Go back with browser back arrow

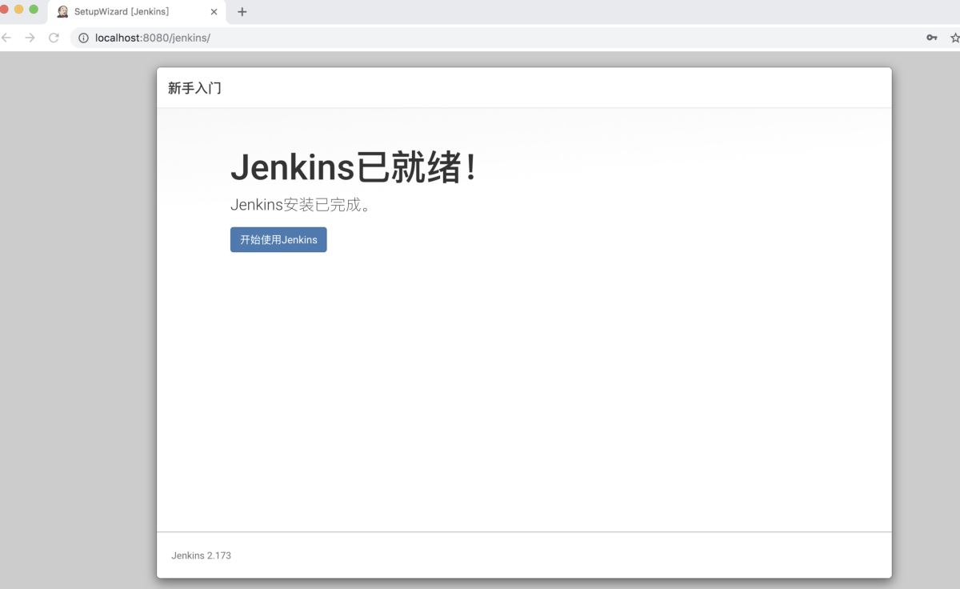click(x=6, y=38)
